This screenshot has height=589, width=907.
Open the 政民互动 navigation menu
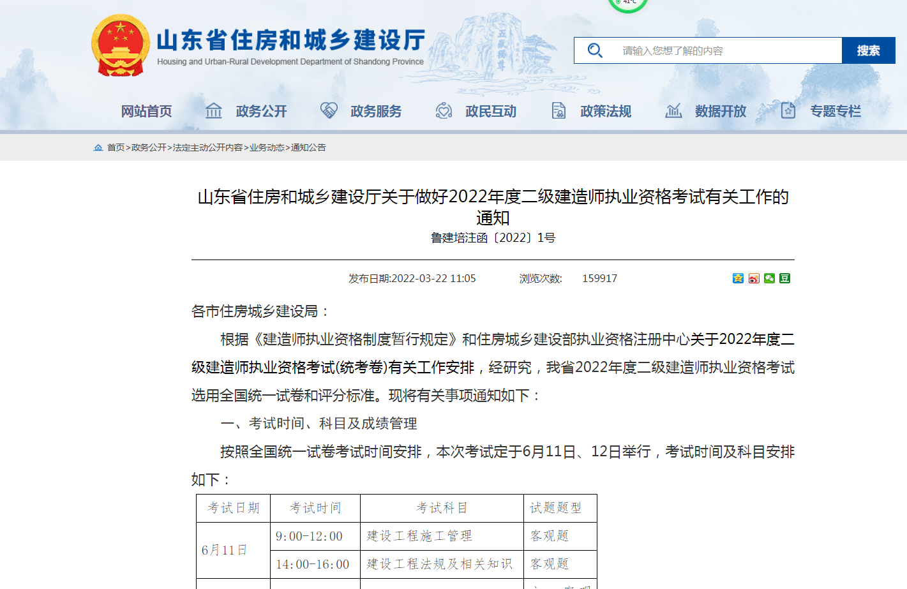click(490, 112)
